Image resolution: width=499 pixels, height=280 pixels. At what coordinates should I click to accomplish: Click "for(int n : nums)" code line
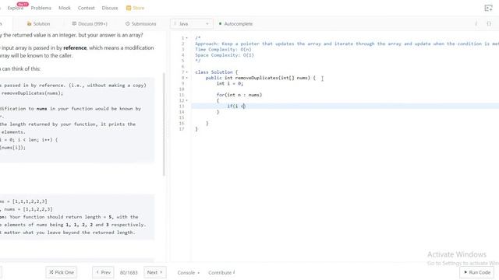coord(239,95)
